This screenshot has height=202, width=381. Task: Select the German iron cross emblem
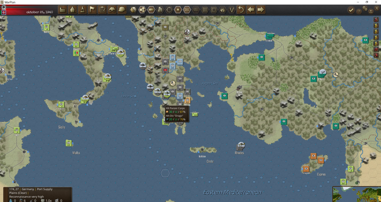4,7
